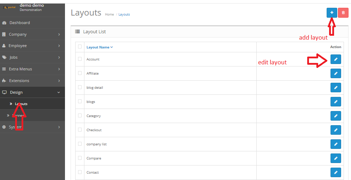Click the blue plus add layout button

[x=332, y=13]
